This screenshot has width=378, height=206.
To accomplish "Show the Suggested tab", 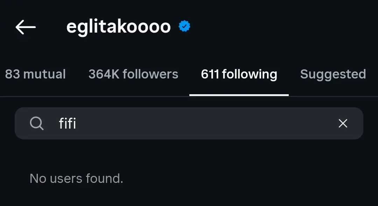I will (x=333, y=74).
